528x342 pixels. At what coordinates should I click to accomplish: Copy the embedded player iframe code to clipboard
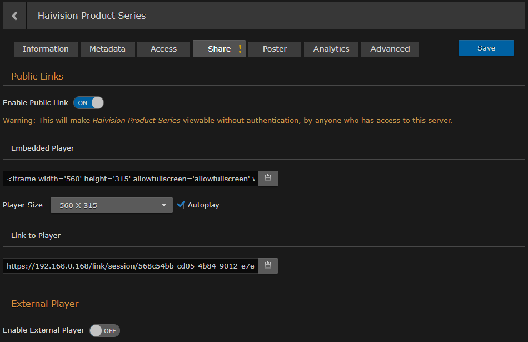[267, 178]
